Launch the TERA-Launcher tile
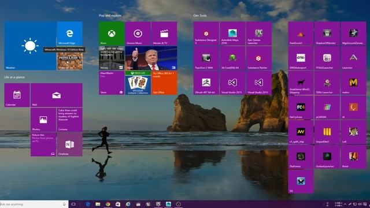Image resolution: width=370 pixels, height=208 pixels. click(327, 83)
